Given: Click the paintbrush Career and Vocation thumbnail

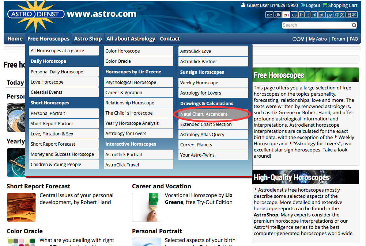Looking at the screenshot, I should [147, 207].
